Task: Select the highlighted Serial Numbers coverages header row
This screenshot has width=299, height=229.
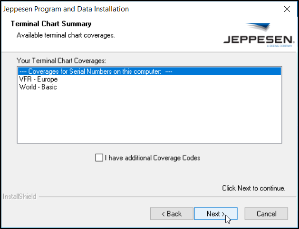Action: (x=95, y=71)
